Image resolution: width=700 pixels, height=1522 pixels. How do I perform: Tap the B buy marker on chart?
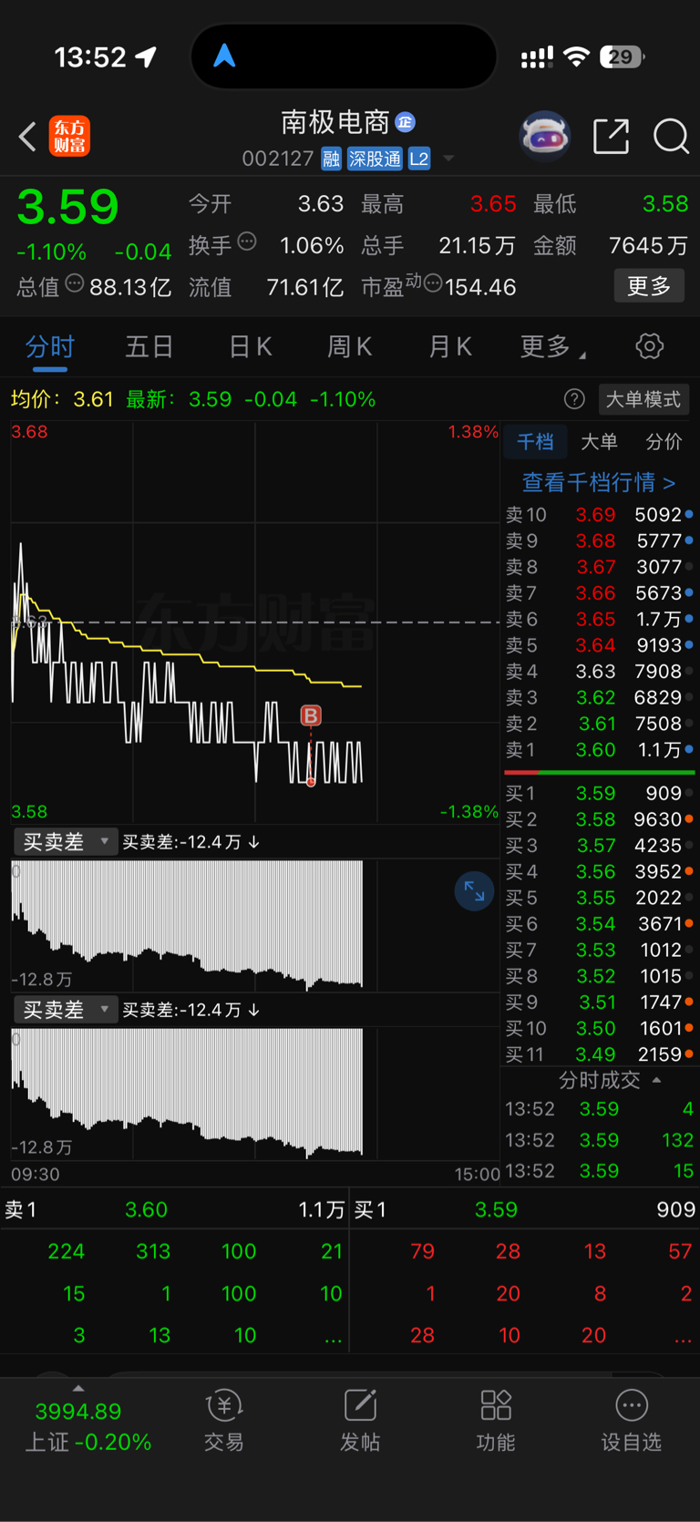(x=311, y=715)
